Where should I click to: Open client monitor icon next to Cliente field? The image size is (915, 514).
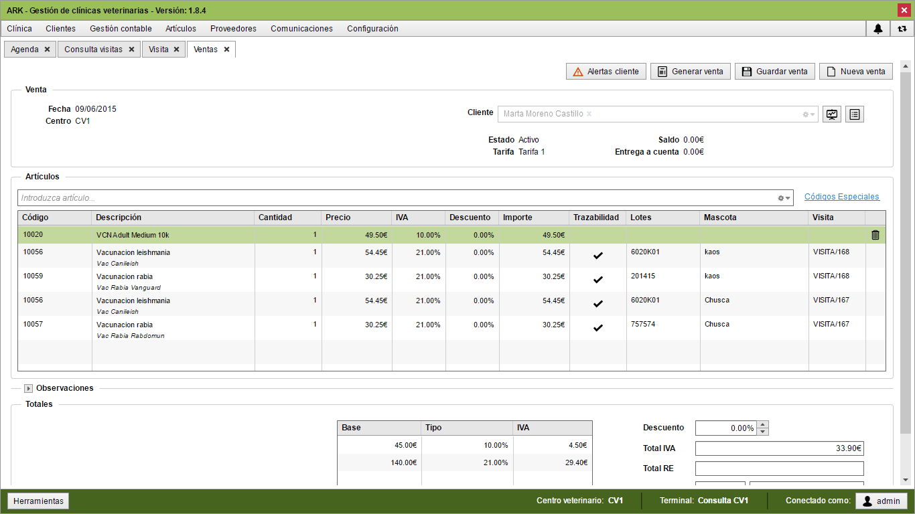pos(832,114)
